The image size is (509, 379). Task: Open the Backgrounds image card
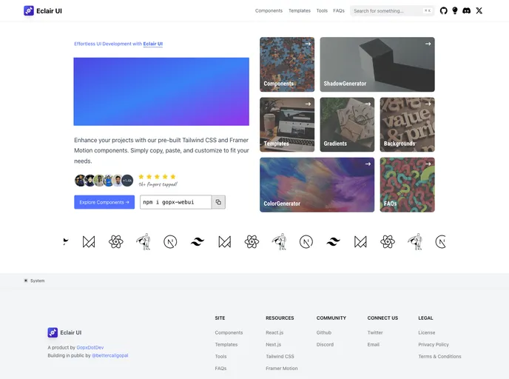coord(408,124)
